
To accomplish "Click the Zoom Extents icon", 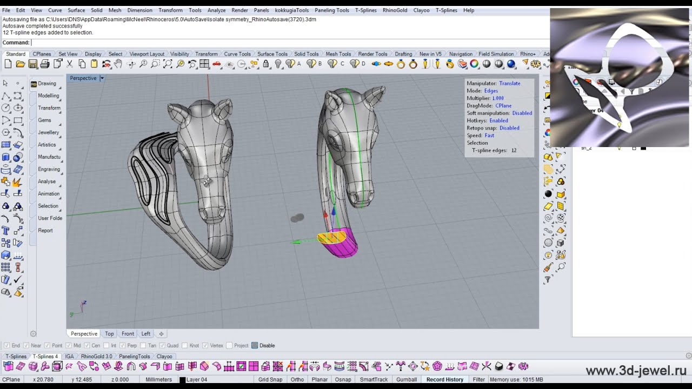I will click(x=168, y=64).
